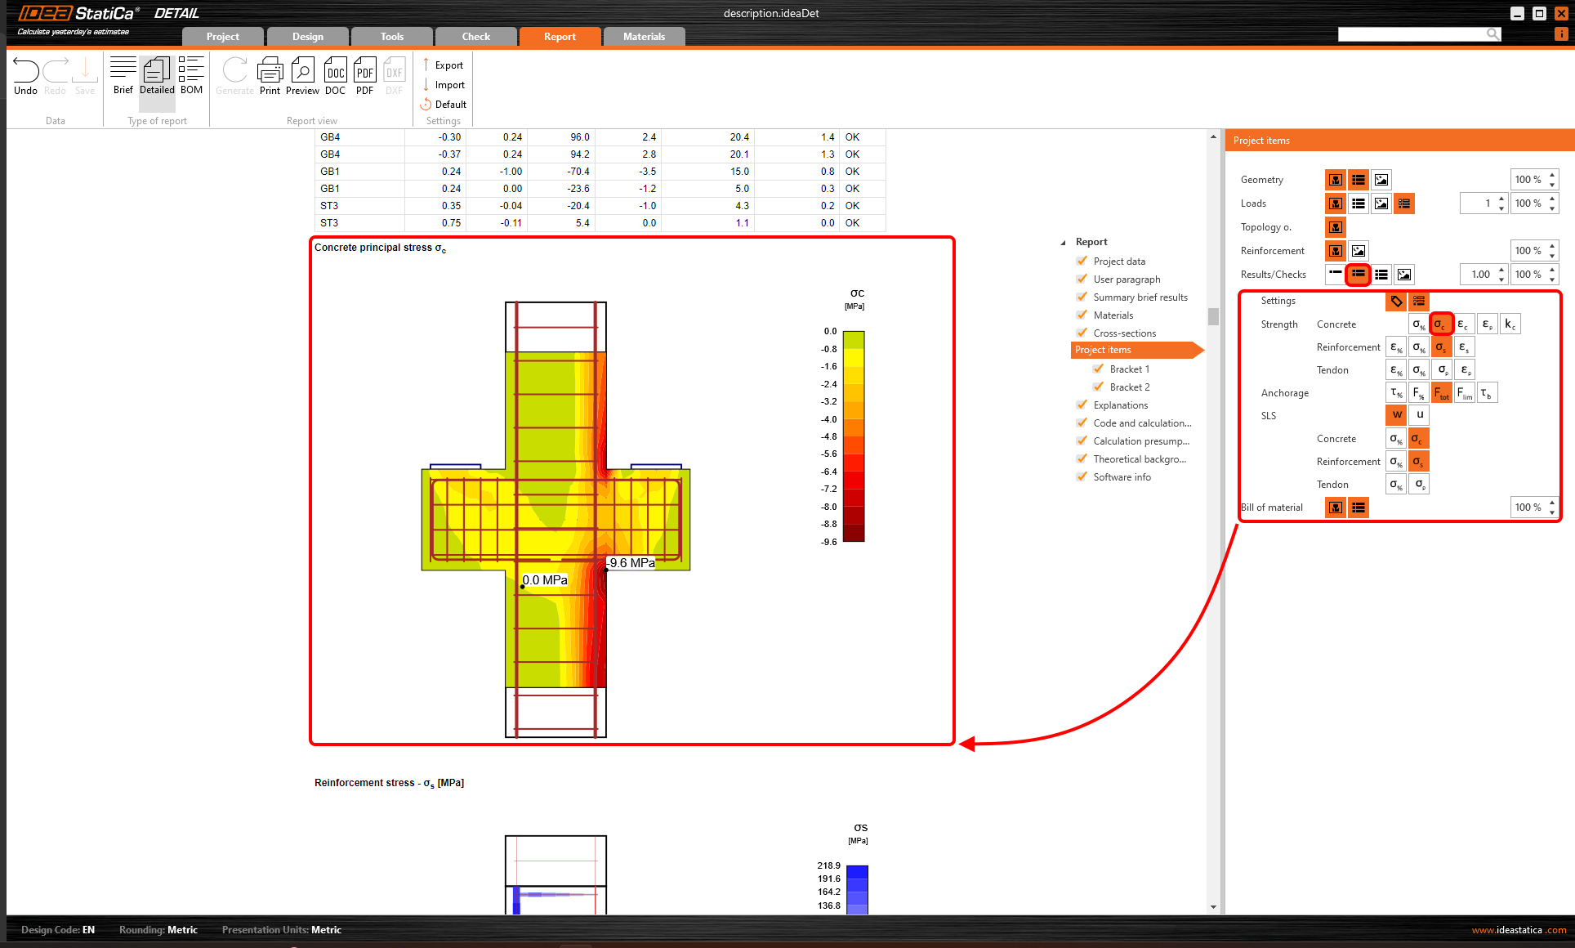Viewport: 1575px width, 948px height.
Task: Toggle Anchorage Flim result button
Action: click(x=1465, y=393)
